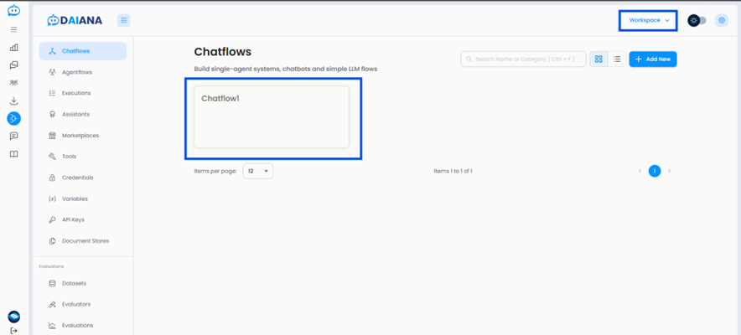Switch to list view
This screenshot has width=741, height=335.
pyautogui.click(x=617, y=59)
